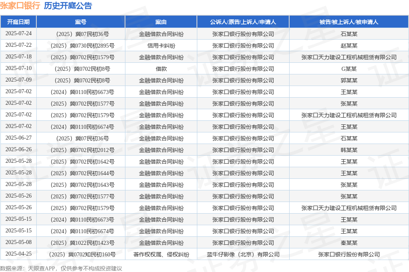Select date cell 2025-07-09
The width and height of the screenshot is (409, 272).
(18, 80)
